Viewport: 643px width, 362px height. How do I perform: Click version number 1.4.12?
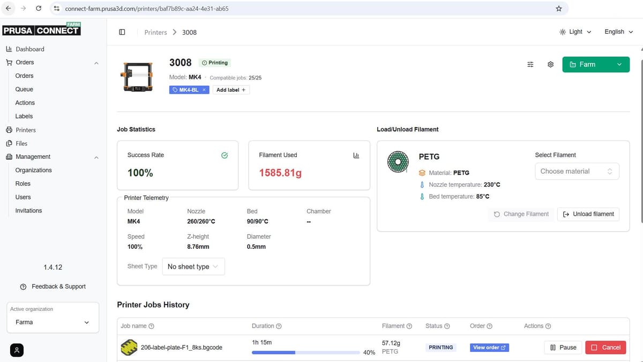pyautogui.click(x=53, y=267)
